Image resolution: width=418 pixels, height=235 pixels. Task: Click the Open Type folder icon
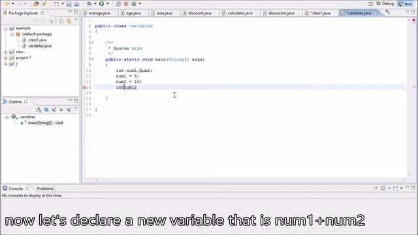tap(37, 4)
